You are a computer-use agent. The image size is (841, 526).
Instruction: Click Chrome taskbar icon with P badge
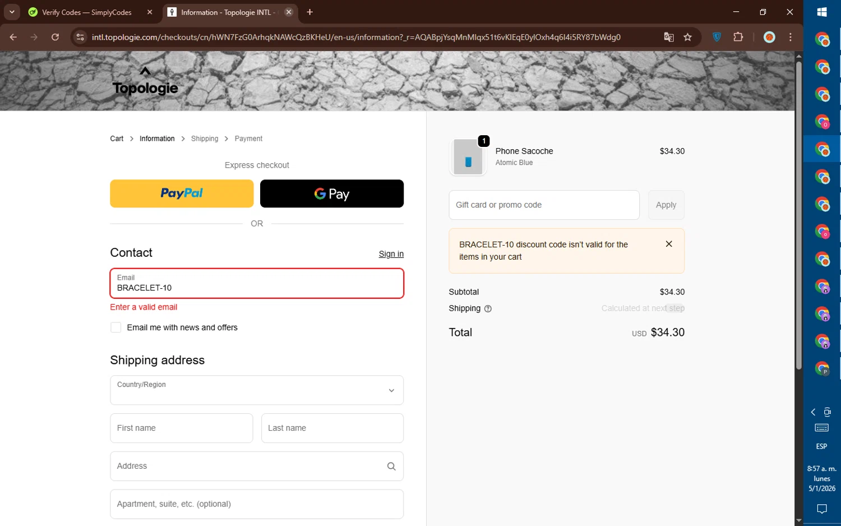822,368
